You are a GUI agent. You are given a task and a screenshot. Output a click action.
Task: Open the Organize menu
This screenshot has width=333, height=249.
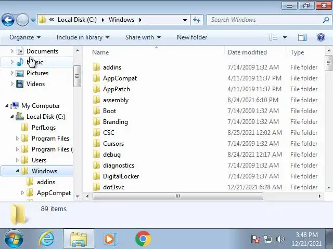tap(25, 37)
